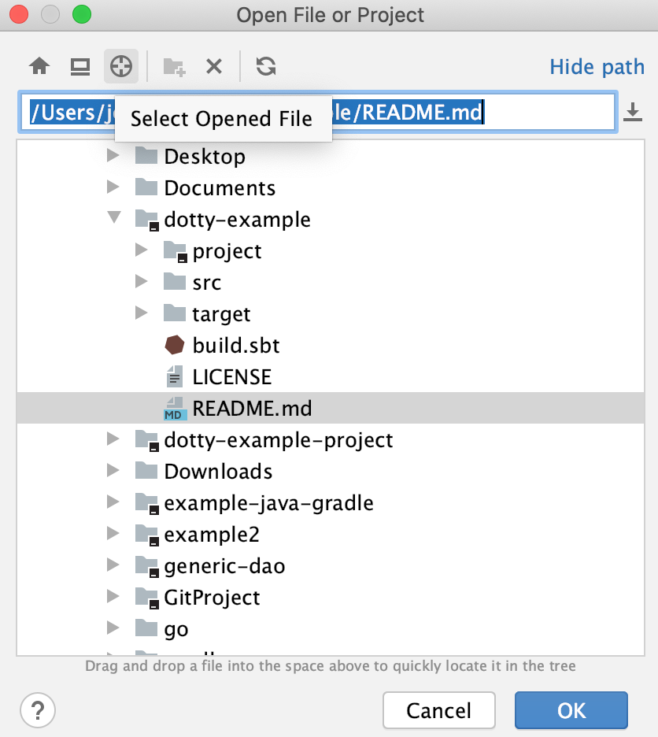Expand the Documents folder
The height and width of the screenshot is (737, 658).
(x=114, y=187)
